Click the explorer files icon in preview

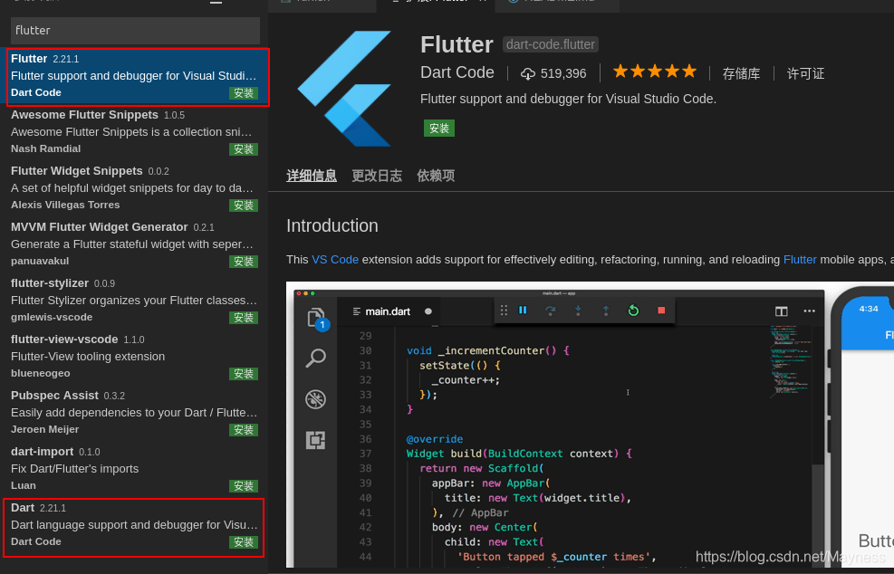pyautogui.click(x=316, y=318)
